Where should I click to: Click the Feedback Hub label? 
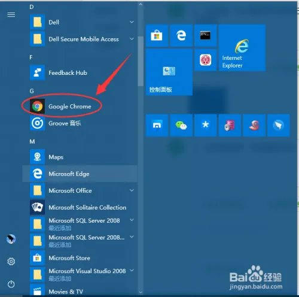68,72
